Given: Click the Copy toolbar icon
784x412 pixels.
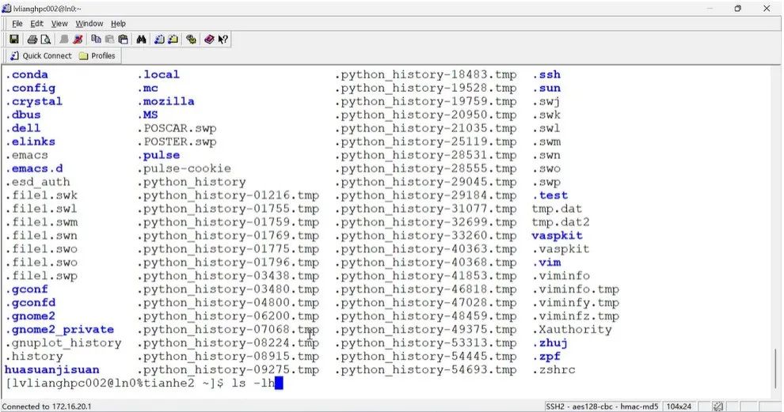Looking at the screenshot, I should coord(96,39).
